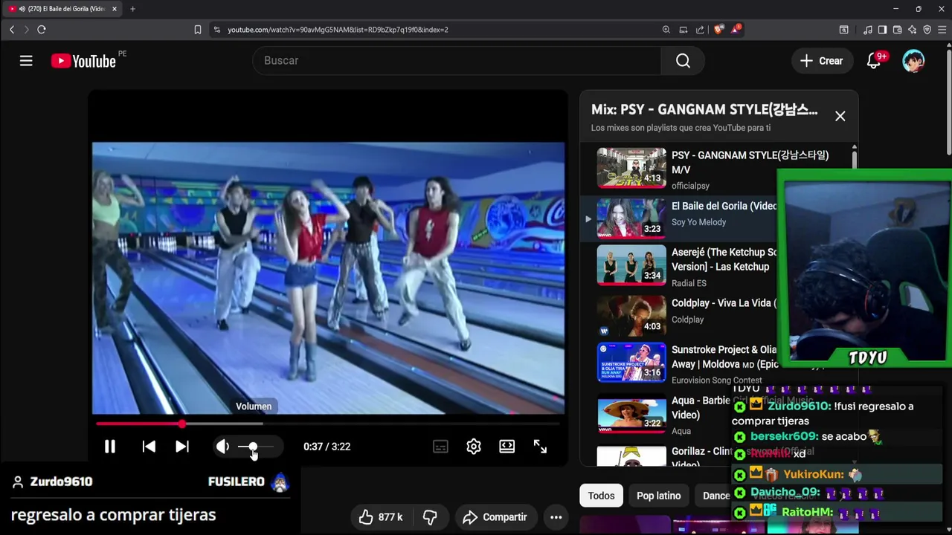Toggle subtitles on the video player

pyautogui.click(x=440, y=447)
